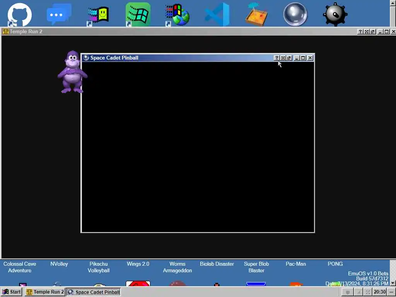This screenshot has width=396, height=297.
Task: Click the shield icon in system tray
Action: pos(348,292)
